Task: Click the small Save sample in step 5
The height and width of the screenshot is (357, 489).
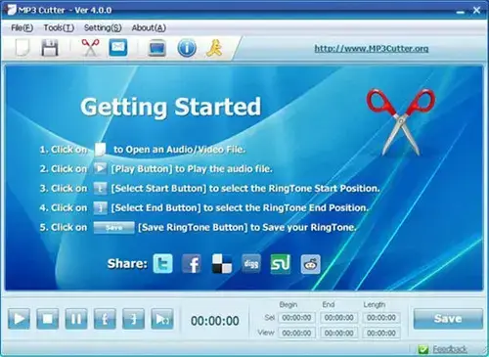Action: [113, 228]
